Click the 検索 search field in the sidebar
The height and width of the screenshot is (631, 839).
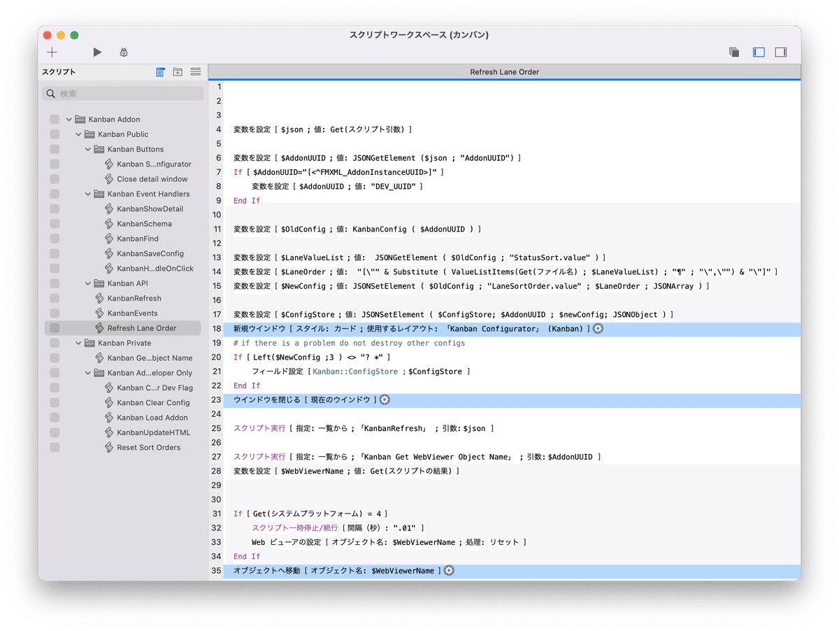(122, 92)
